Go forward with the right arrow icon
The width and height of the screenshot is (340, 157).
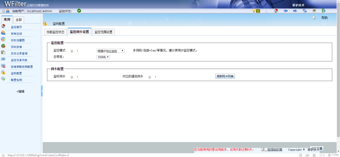(x=295, y=11)
